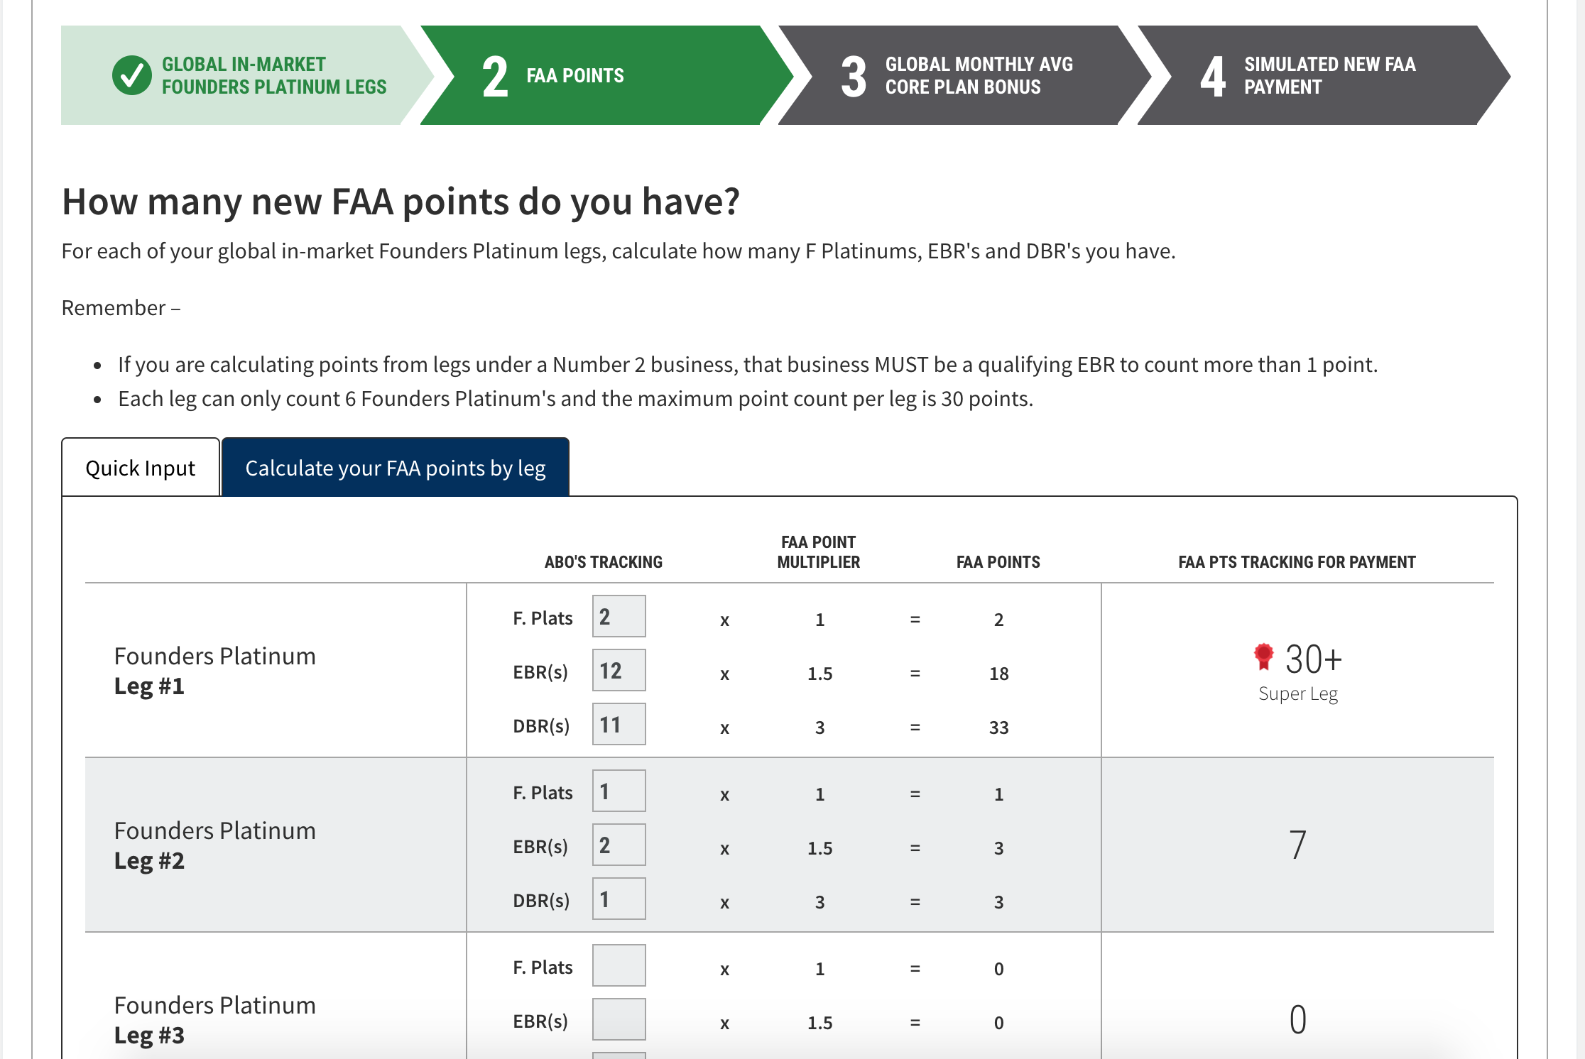Click the 30+ Super Leg total

point(1313,659)
